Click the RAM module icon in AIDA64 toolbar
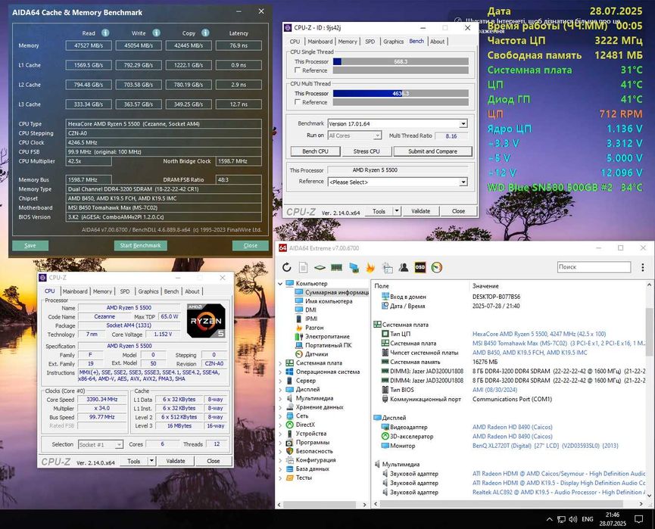Image resolution: width=655 pixels, height=529 pixels. (337, 267)
